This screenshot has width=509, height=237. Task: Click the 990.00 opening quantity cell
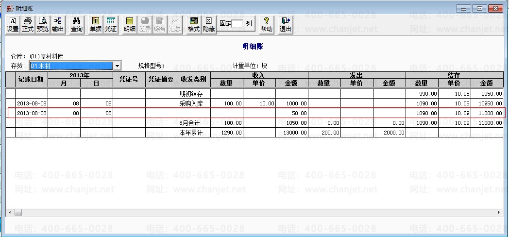[422, 94]
